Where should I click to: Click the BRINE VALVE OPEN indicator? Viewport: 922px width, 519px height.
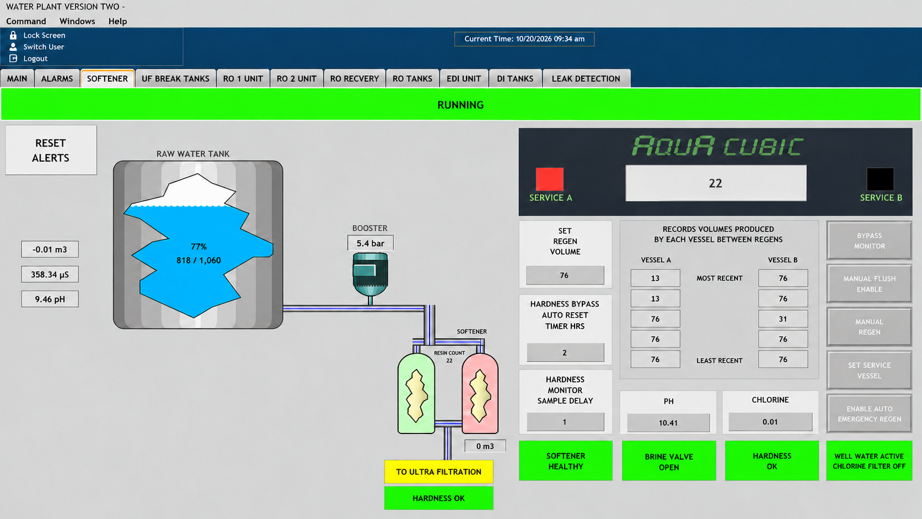coord(669,461)
